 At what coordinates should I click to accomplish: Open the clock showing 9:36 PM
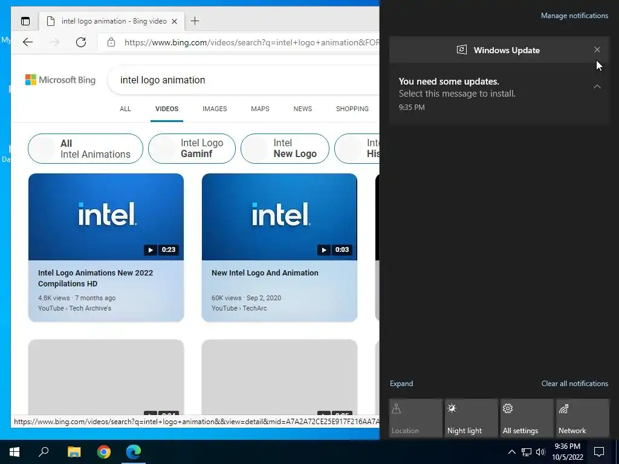point(568,452)
